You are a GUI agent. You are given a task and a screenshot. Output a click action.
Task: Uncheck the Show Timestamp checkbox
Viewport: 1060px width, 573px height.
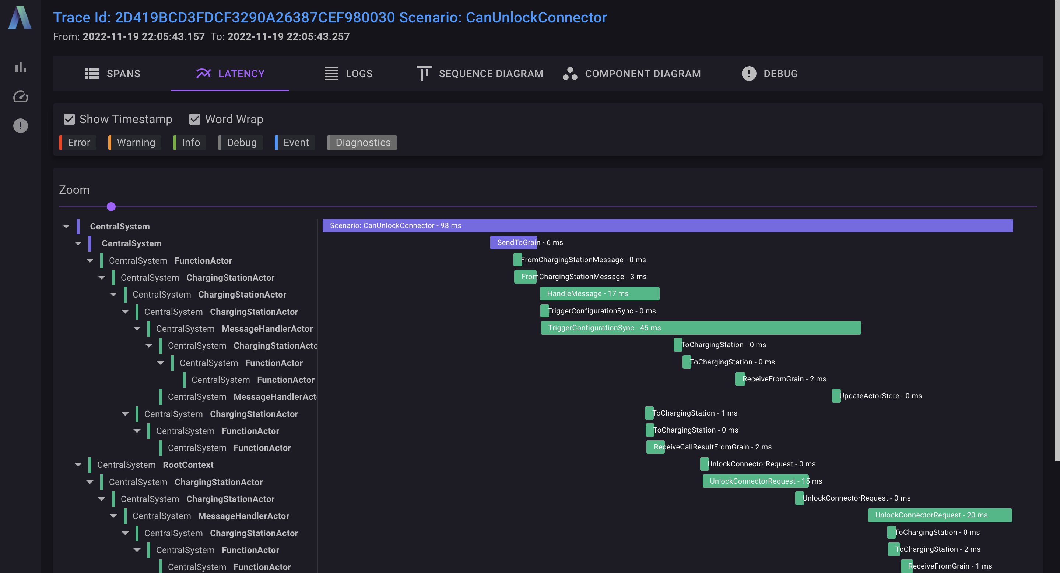(69, 119)
